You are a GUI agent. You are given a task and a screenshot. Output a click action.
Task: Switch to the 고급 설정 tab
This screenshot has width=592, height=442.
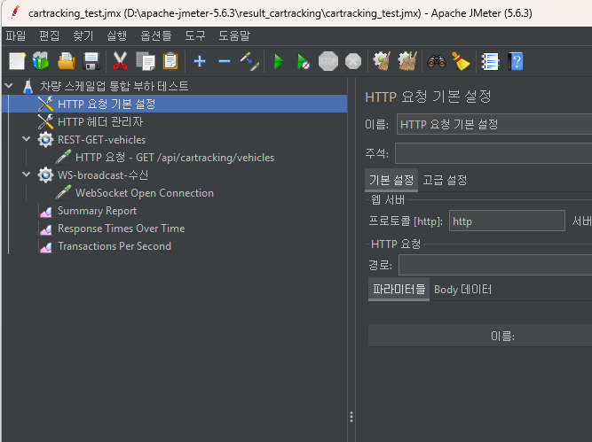(445, 180)
